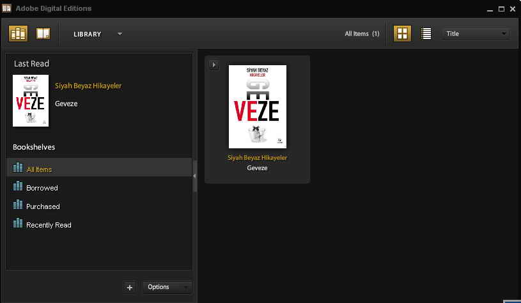Click Geveze book cover in library grid

tap(258, 107)
